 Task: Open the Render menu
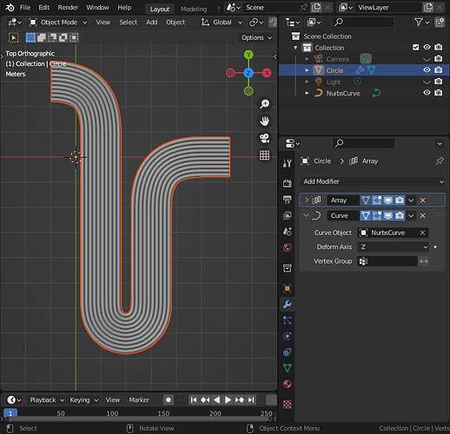pyautogui.click(x=68, y=8)
